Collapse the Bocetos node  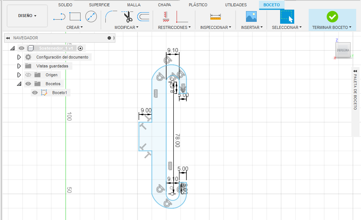pyautogui.click(x=19, y=84)
